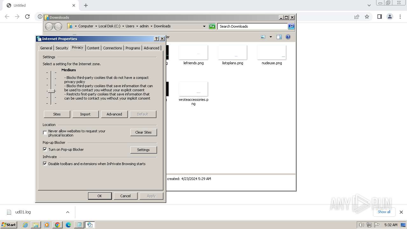This screenshot has height=229, width=407.
Task: Launch Windows Media Player from taskbar
Action: (x=47, y=225)
